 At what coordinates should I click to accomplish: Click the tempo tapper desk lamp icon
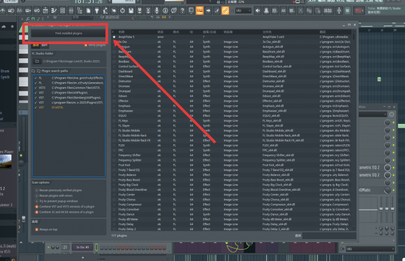105,11
